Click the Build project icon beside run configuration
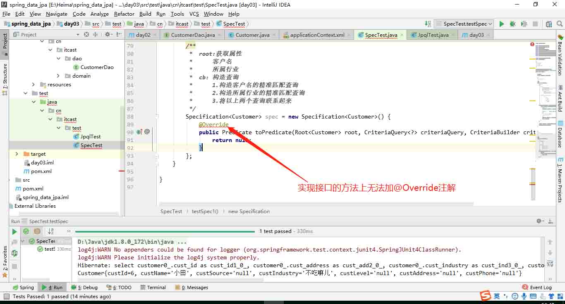The width and height of the screenshot is (565, 304). (429, 24)
